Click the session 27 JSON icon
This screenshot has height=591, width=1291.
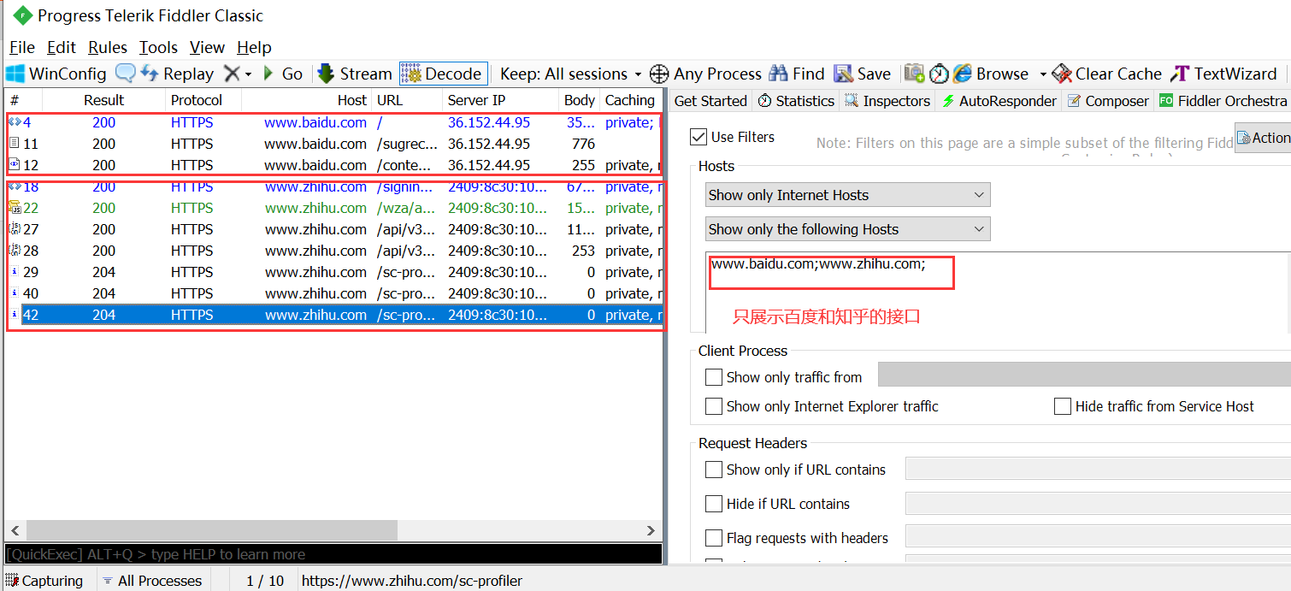[x=15, y=229]
